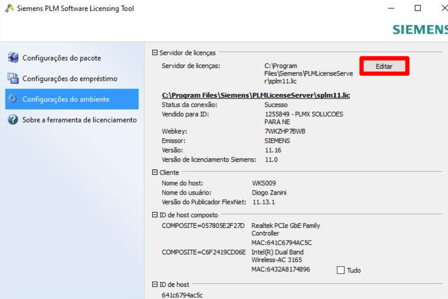This screenshot has width=448, height=299.
Task: Select Configurações do ambiente menu item
Action: [72, 99]
